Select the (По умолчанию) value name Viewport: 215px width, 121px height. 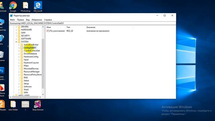(57, 31)
